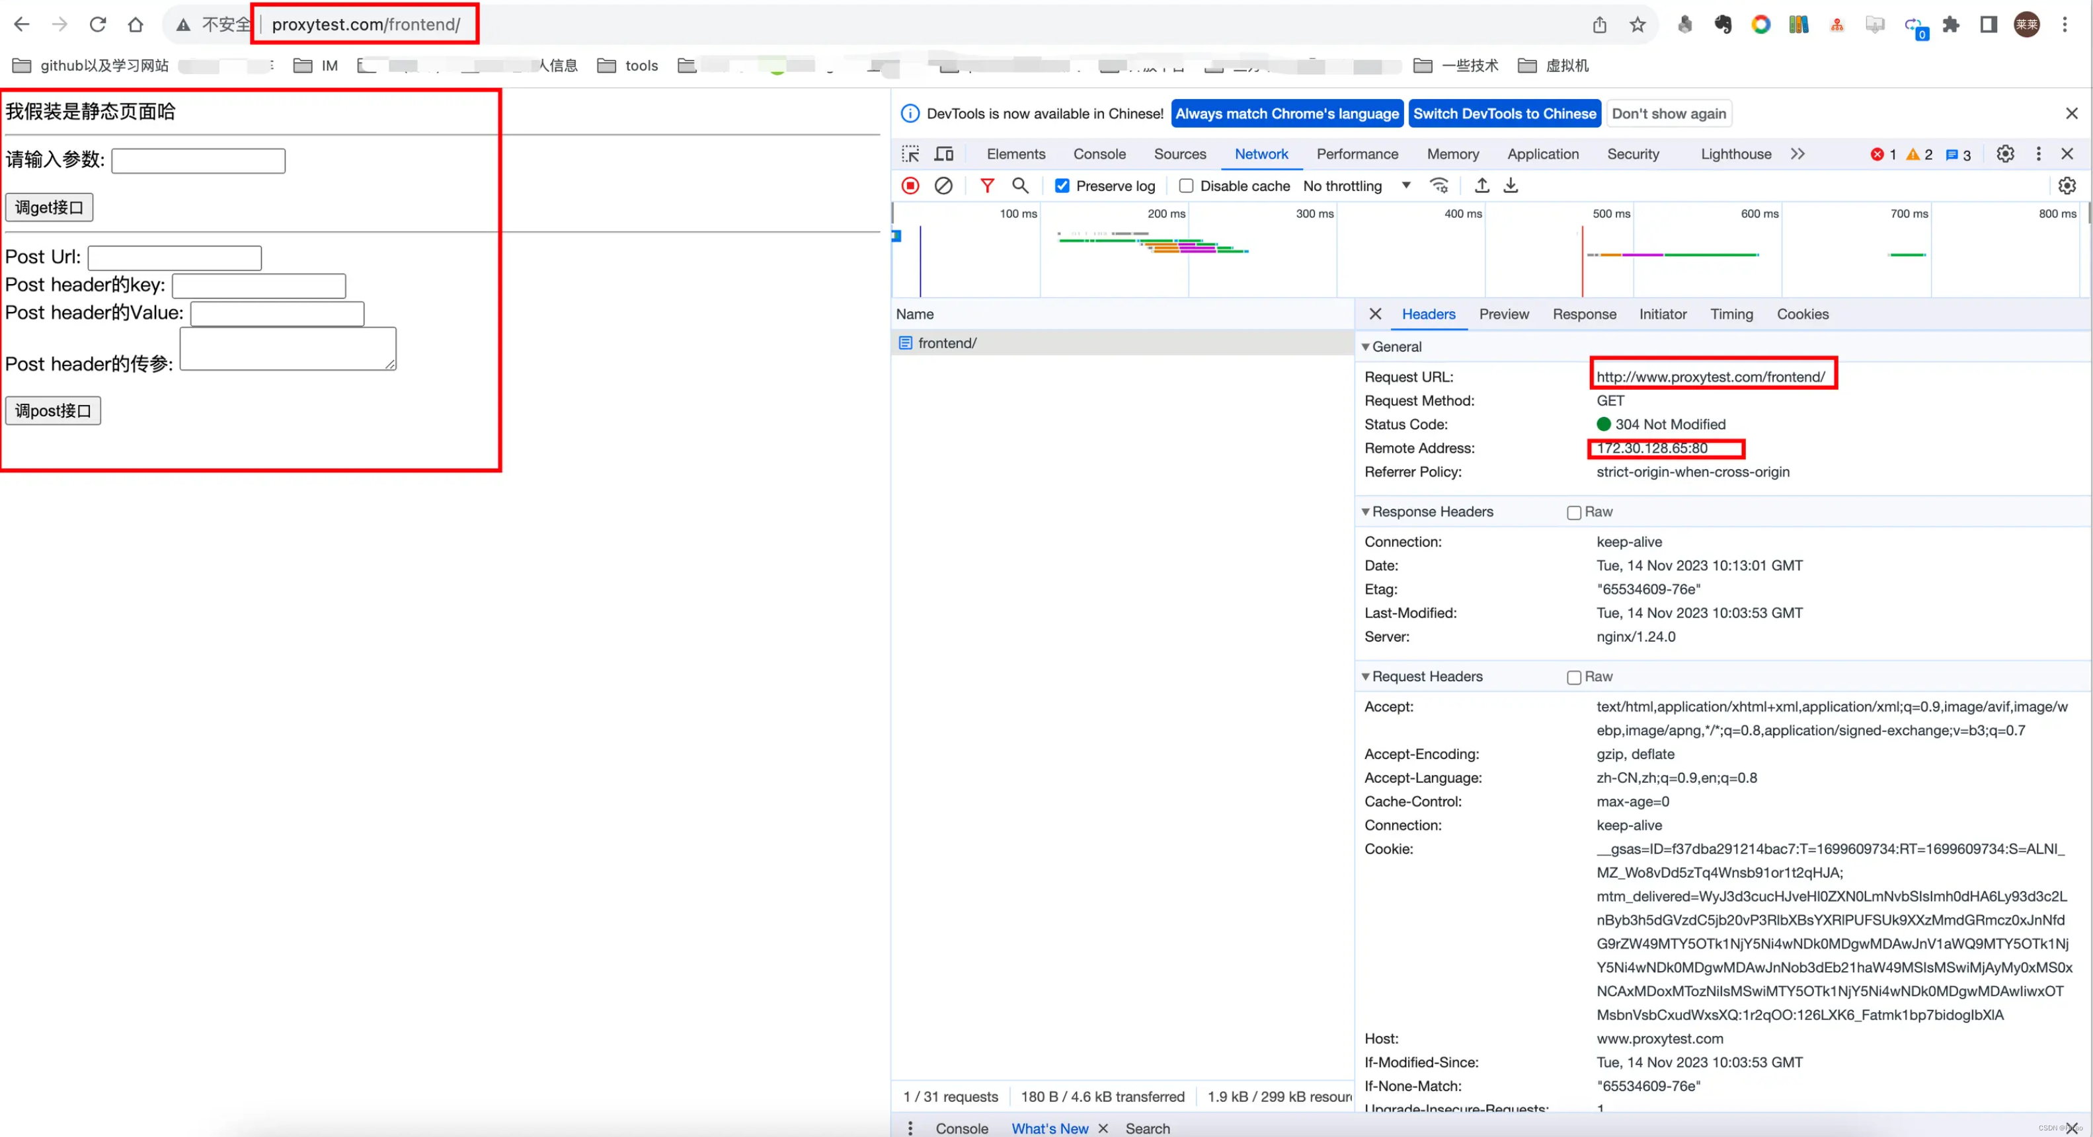Screen dimensions: 2093x1137
Task: Open the 虚拟机 bookmark folder
Action: [1553, 65]
